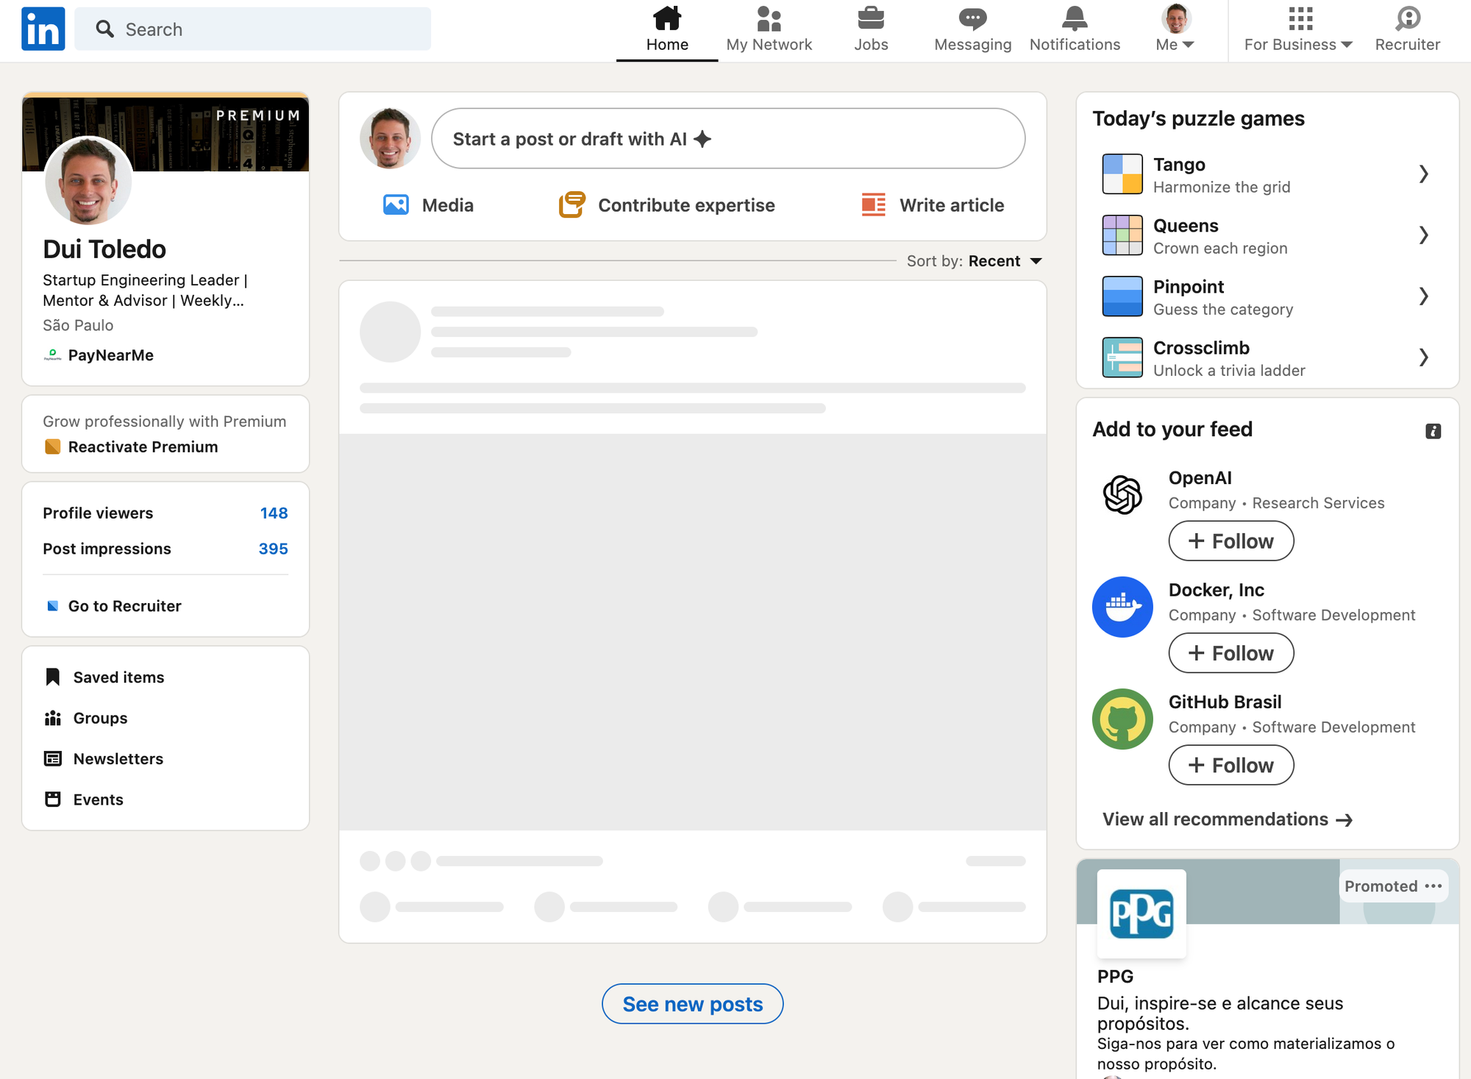Go to the Jobs briefcase icon
This screenshot has width=1471, height=1079.
pos(871,18)
